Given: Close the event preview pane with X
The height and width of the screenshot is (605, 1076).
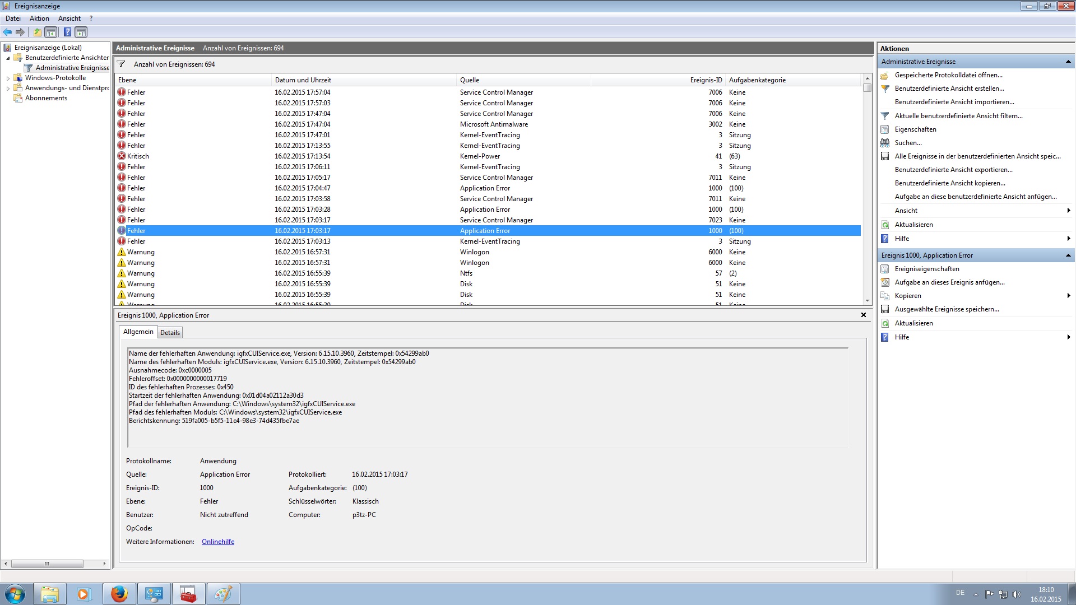Looking at the screenshot, I should tap(863, 315).
